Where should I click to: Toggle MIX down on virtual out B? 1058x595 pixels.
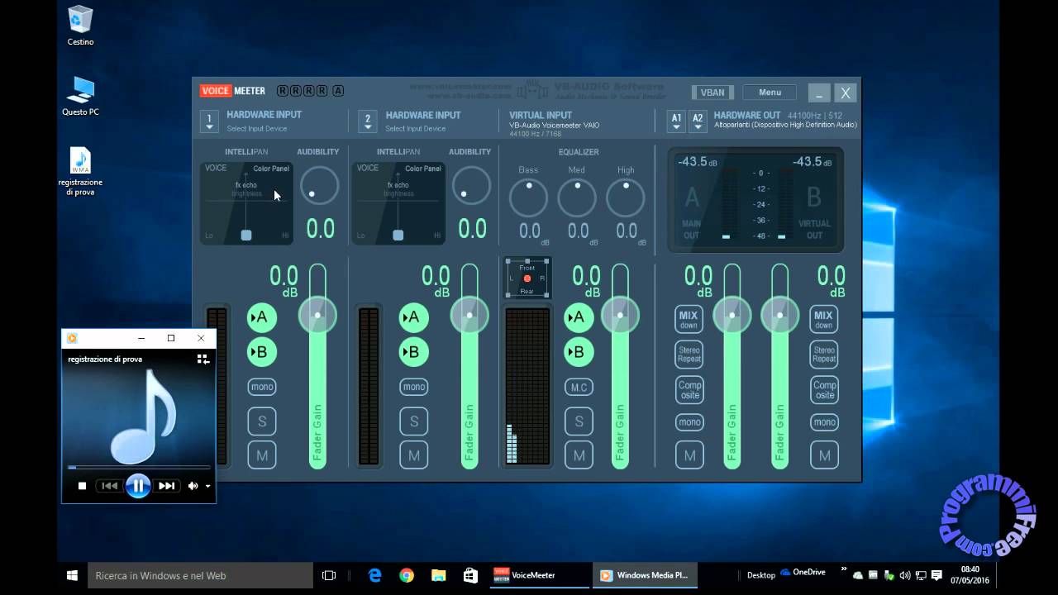tap(823, 320)
